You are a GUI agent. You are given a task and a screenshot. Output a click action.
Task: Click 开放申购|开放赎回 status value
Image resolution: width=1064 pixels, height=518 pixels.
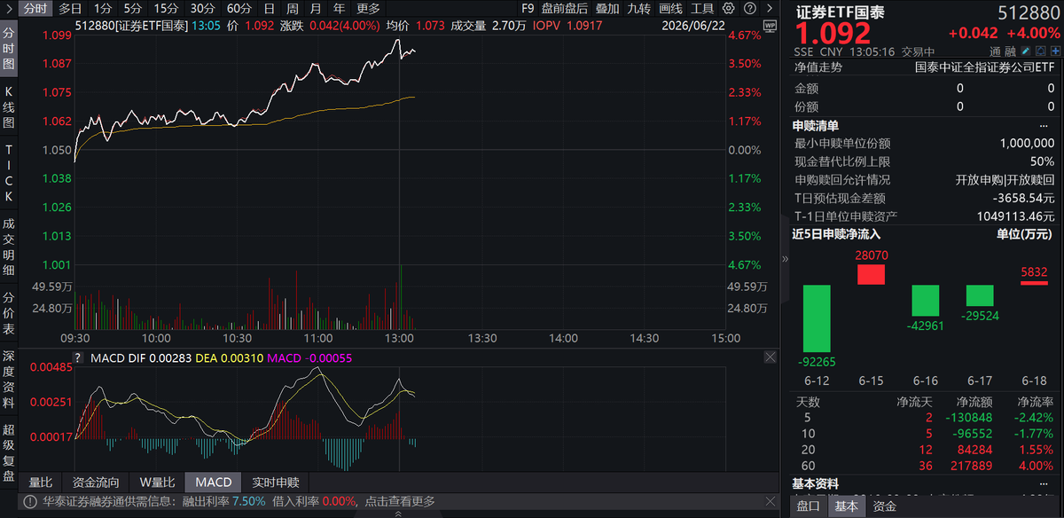click(1005, 180)
